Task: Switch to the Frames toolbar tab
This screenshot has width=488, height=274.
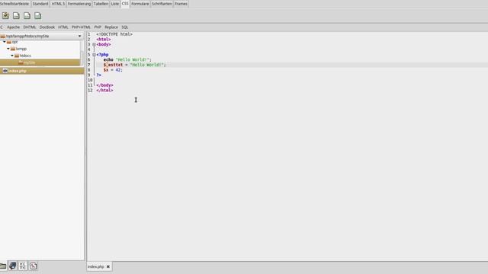Action: (181, 4)
